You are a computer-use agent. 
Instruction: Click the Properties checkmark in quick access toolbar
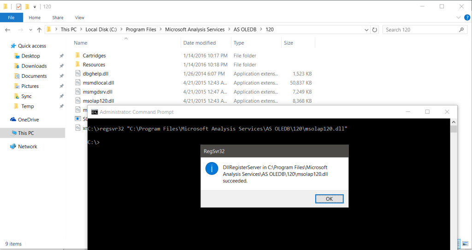18,7
